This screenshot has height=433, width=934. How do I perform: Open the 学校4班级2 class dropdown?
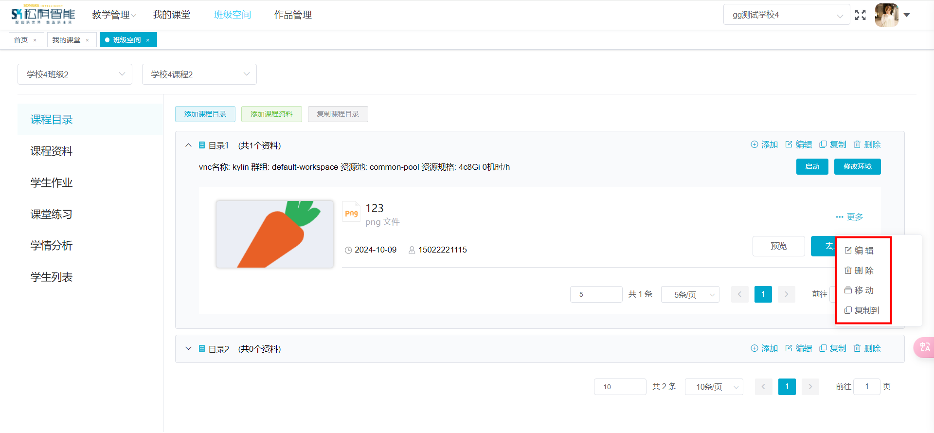coord(75,74)
